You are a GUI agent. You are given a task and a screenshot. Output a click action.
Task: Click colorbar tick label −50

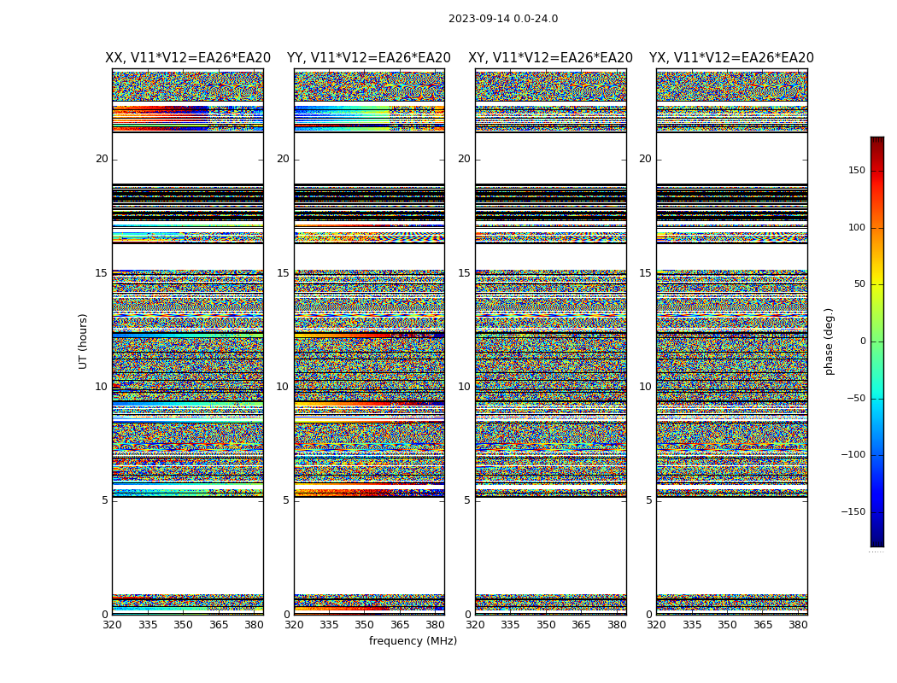[x=856, y=399]
